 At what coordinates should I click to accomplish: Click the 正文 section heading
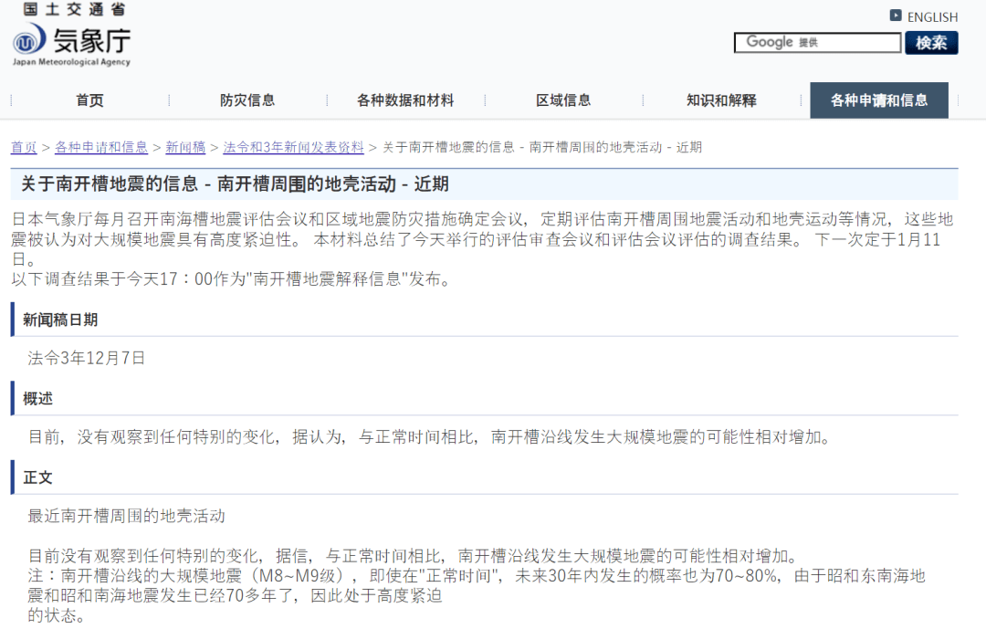point(38,477)
